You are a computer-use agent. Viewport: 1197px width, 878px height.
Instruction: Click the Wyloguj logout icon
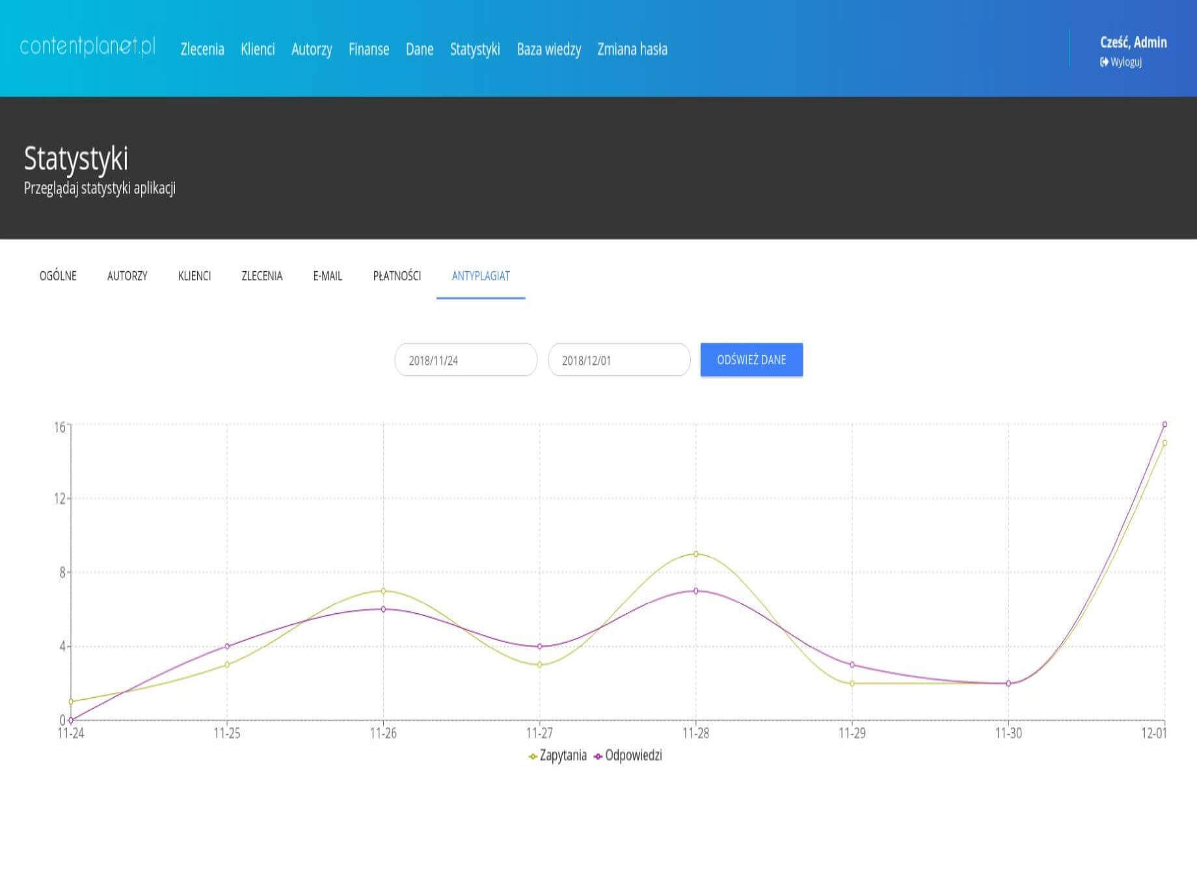pyautogui.click(x=1104, y=62)
